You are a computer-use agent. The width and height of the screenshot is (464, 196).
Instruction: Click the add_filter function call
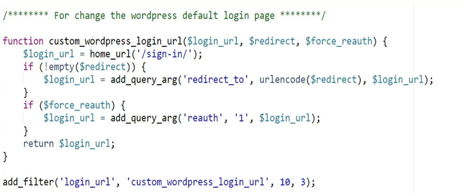coord(29,182)
